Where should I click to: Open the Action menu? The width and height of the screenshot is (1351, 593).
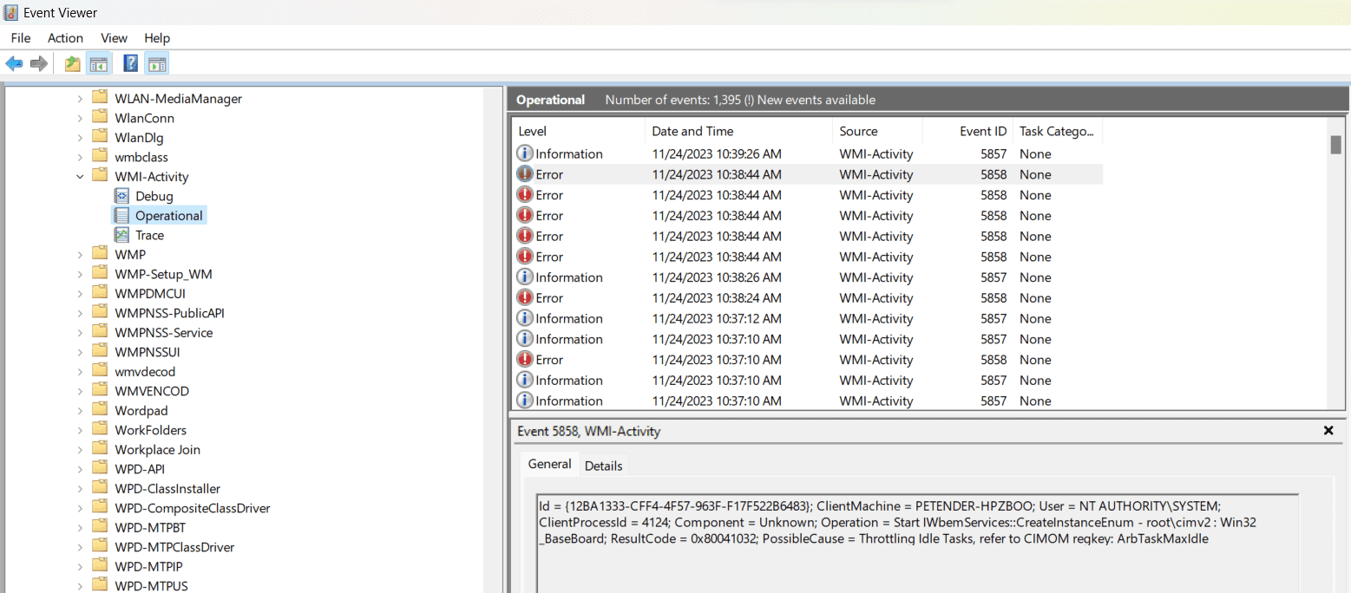(x=65, y=37)
